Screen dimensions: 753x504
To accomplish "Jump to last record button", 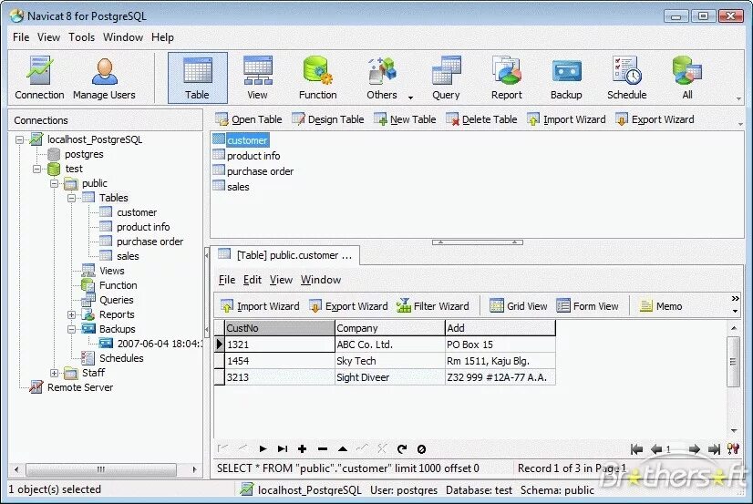I will 283,448.
